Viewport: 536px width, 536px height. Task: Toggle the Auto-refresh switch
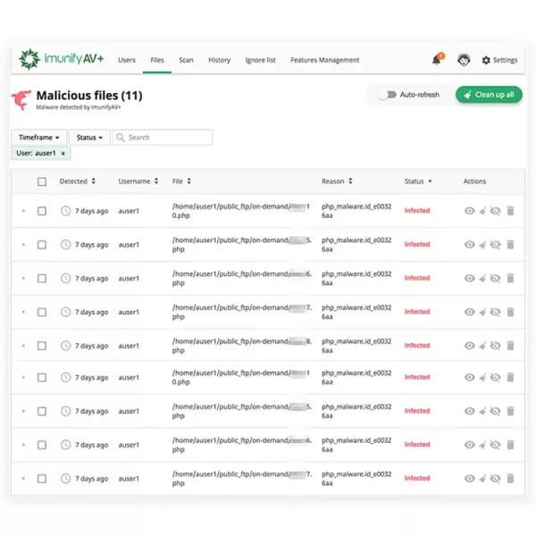(x=388, y=95)
